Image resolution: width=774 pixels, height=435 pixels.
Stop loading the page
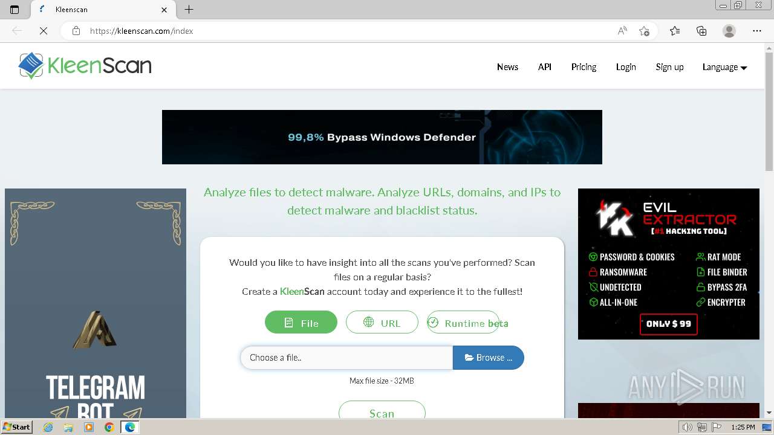pos(43,31)
